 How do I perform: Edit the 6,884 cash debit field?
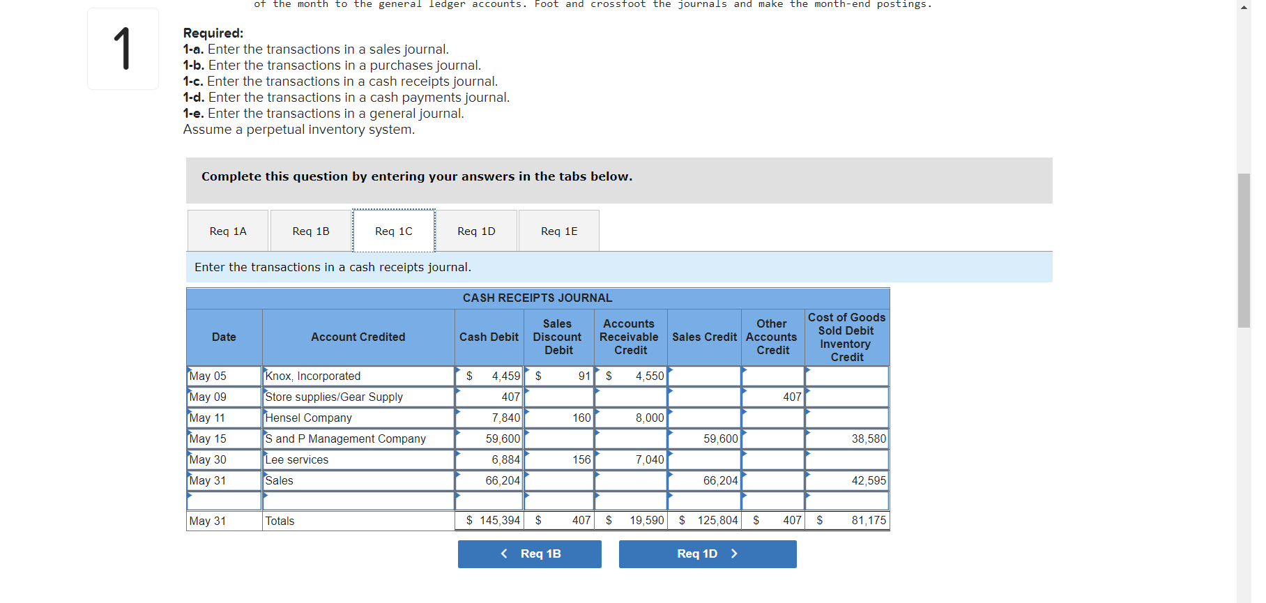point(489,459)
